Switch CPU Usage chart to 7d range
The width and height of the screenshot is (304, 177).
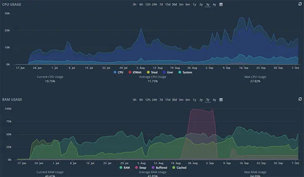pyautogui.click(x=161, y=4)
